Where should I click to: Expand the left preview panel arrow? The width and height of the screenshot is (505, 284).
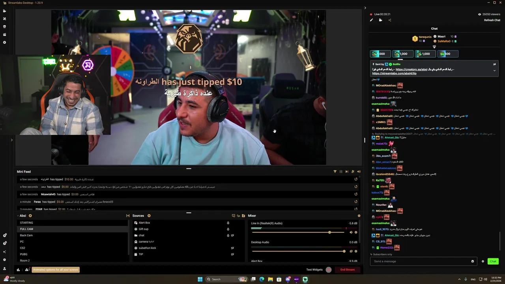click(x=11, y=140)
